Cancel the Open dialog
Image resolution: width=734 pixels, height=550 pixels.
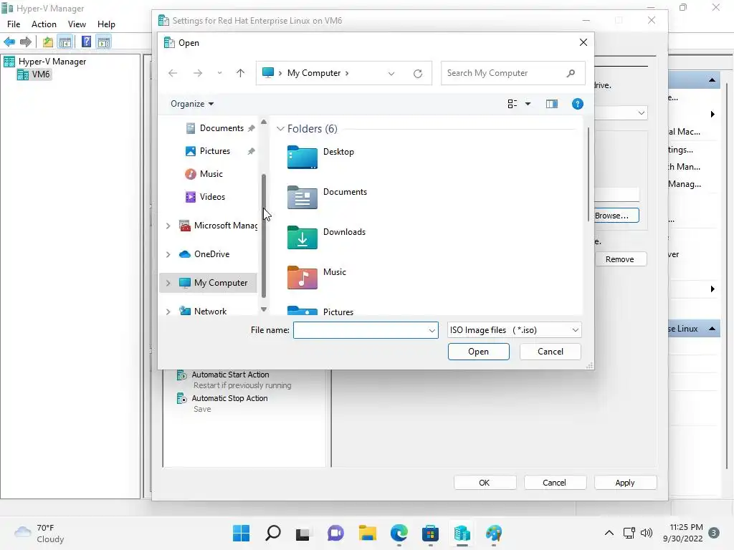550,352
